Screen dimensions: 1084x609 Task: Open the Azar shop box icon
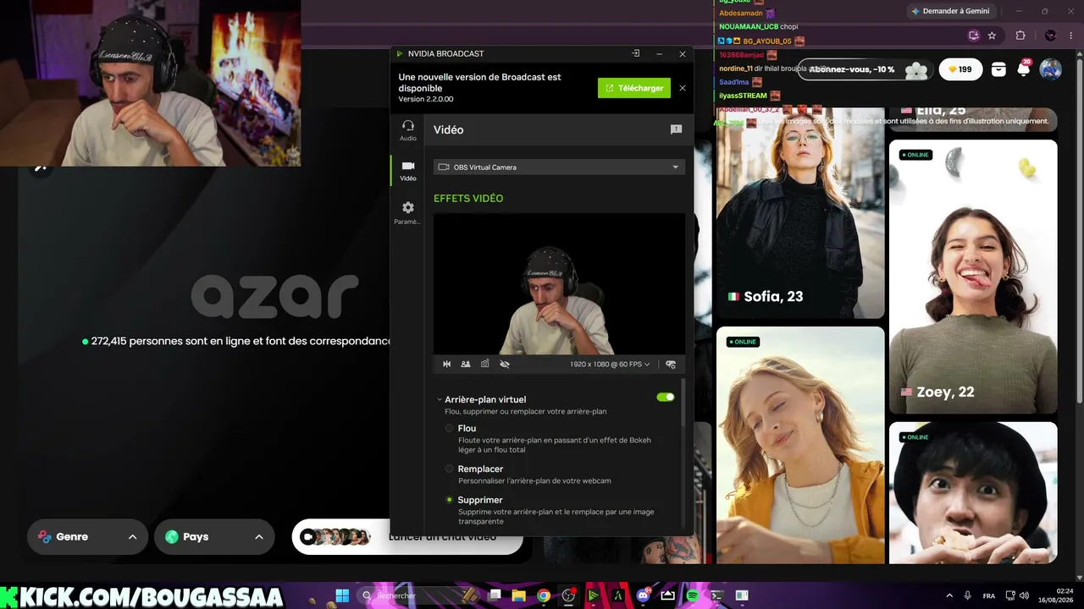(998, 69)
